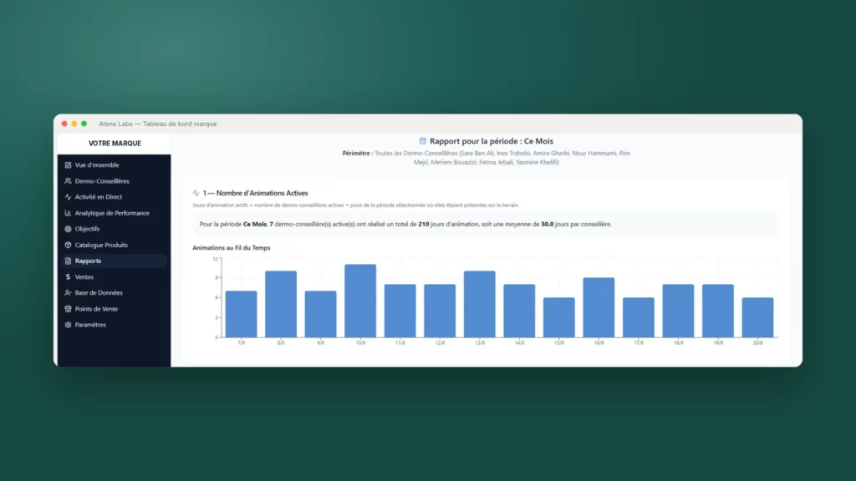
Task: Click the Points de Vente store icon
Action: tap(68, 309)
